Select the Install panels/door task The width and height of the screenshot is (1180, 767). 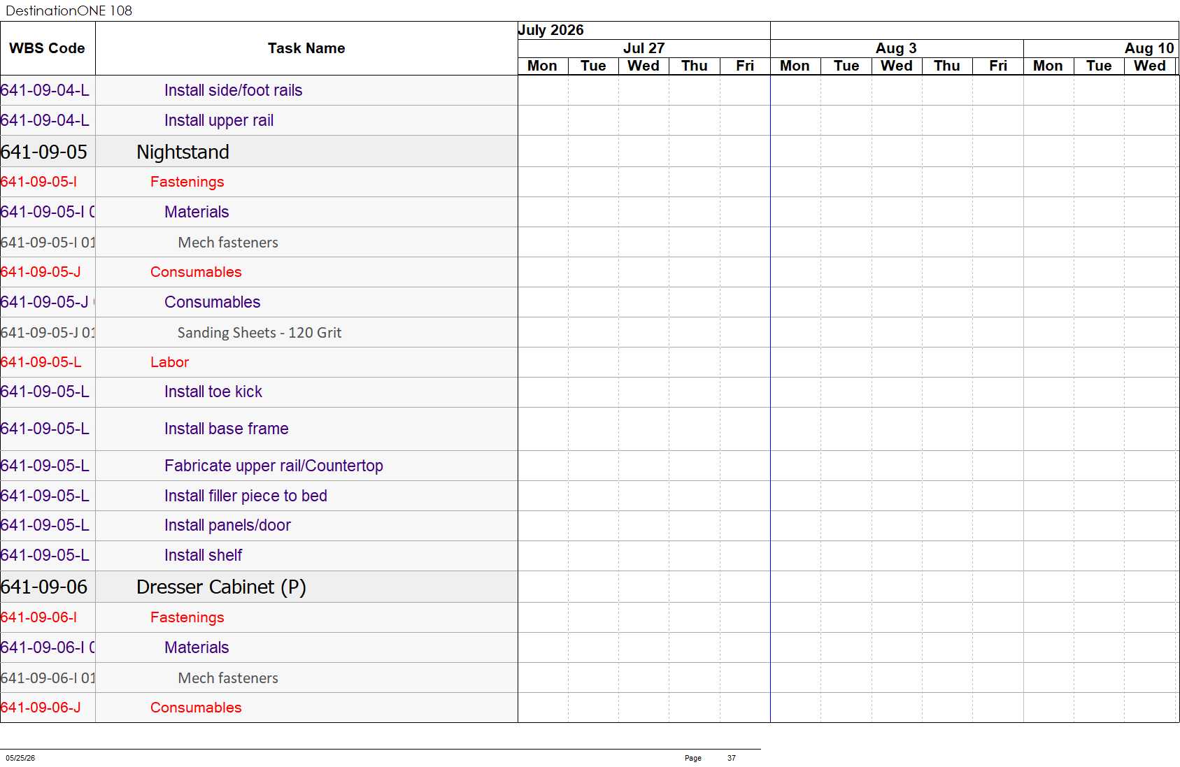[227, 525]
